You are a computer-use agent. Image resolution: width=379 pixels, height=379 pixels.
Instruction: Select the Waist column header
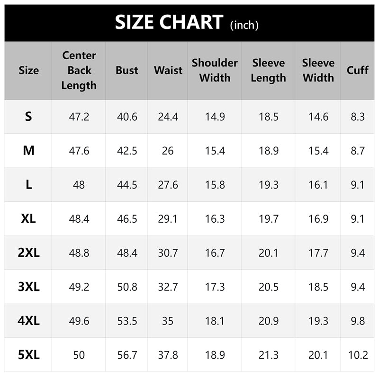pos(168,70)
